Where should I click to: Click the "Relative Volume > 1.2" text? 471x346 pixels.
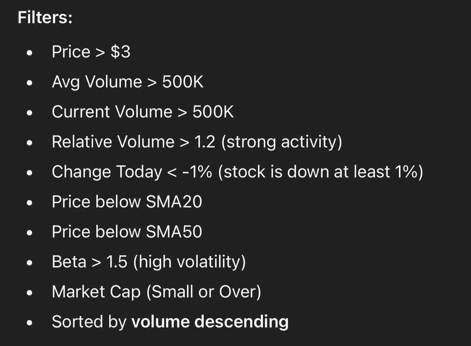(134, 142)
